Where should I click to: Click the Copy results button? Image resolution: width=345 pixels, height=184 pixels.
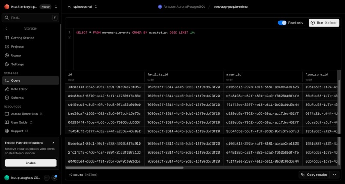click(x=314, y=175)
